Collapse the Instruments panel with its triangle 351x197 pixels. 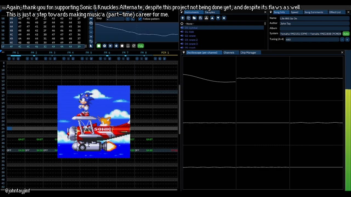[182, 12]
